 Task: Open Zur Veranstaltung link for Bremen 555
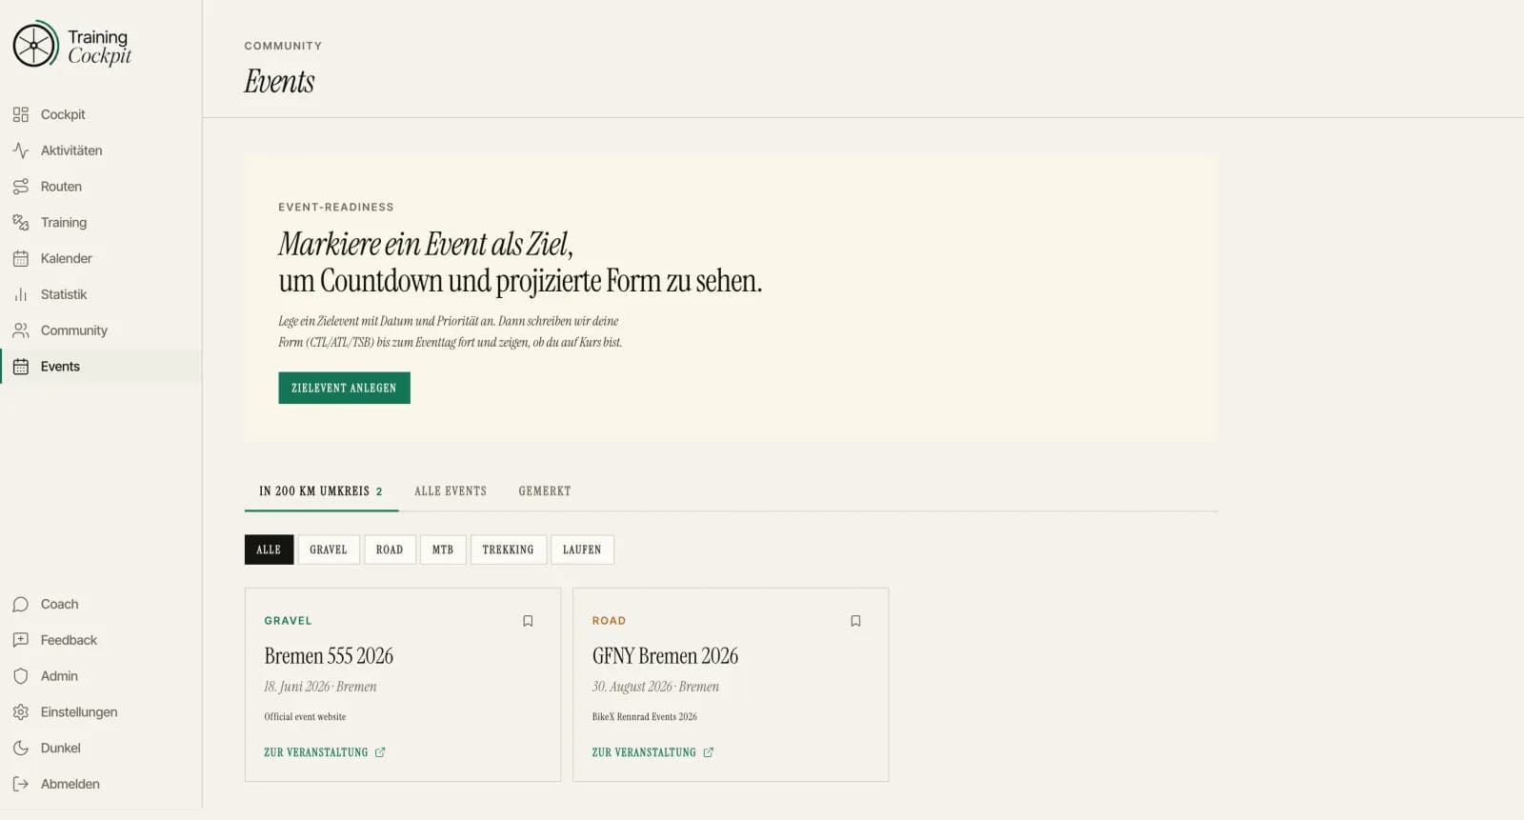[x=325, y=752]
